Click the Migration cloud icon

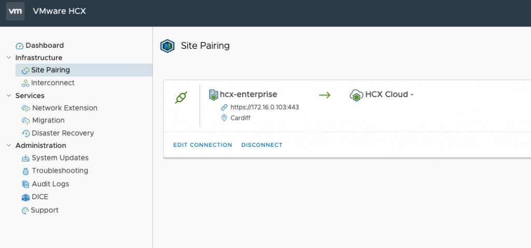(26, 121)
